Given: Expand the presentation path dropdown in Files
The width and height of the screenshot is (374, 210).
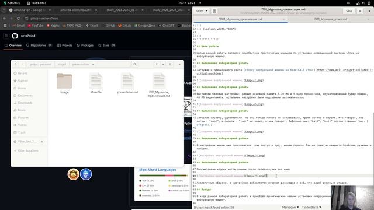Looking at the screenshot, I should (93, 64).
